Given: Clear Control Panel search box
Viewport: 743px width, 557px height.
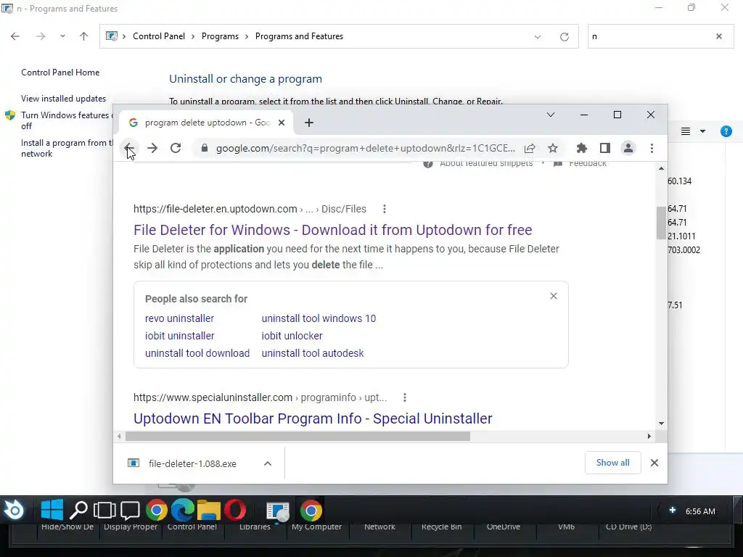Looking at the screenshot, I should click(x=719, y=36).
